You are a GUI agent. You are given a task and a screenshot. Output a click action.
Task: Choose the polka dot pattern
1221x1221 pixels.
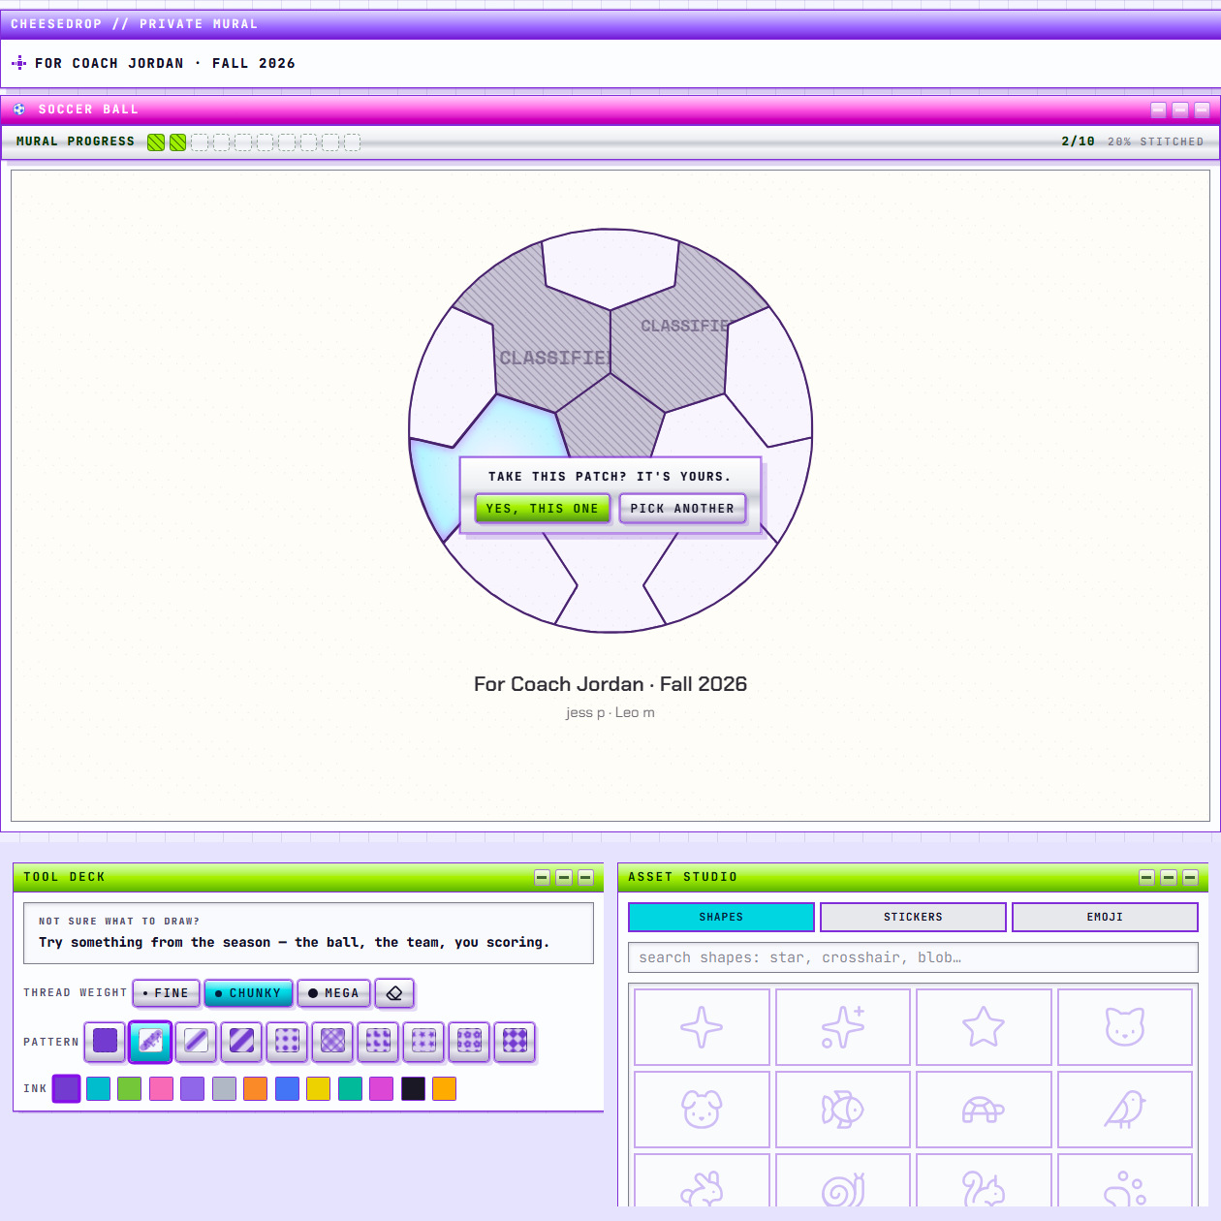pos(287,1042)
